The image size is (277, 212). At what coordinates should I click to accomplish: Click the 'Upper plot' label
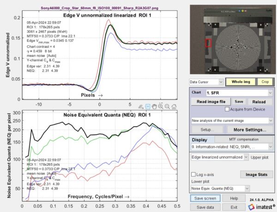click(259, 157)
